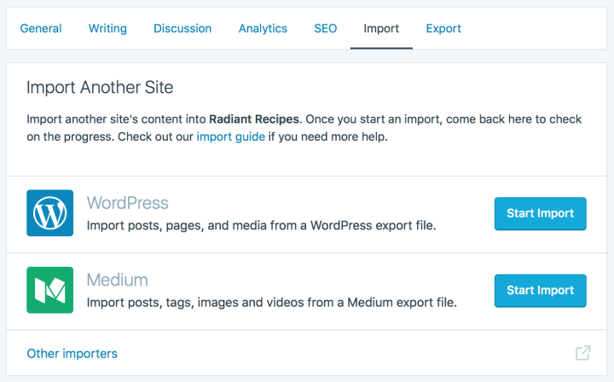Screen dimensions: 614x382
Task: Click the Medium importer title text
Action: pyautogui.click(x=118, y=280)
